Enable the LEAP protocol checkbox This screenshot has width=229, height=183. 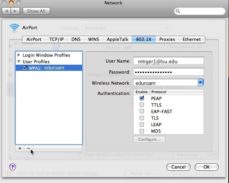[142, 125]
